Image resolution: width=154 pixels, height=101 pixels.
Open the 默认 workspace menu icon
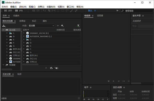95,10
